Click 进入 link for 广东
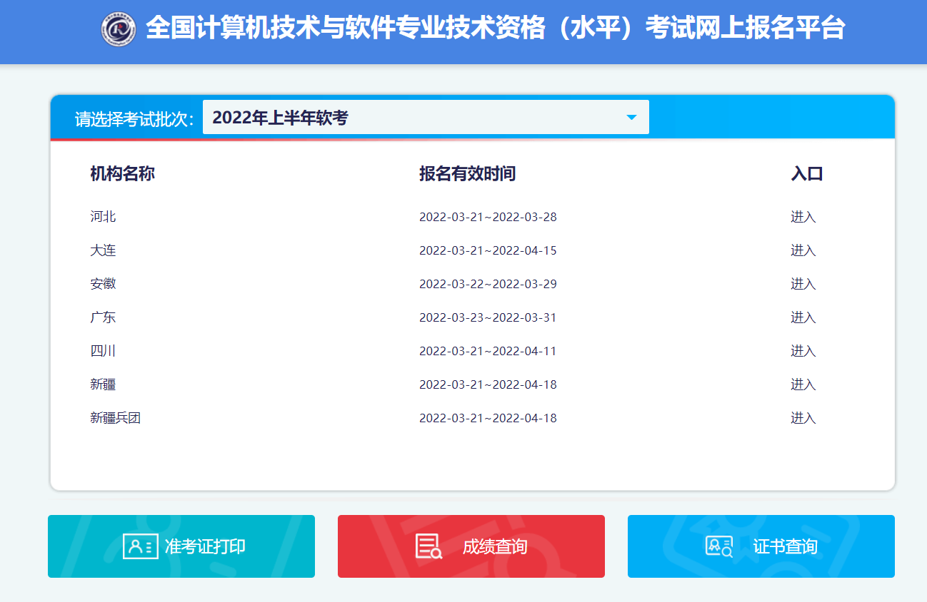Screen dimensions: 927x602 803,317
